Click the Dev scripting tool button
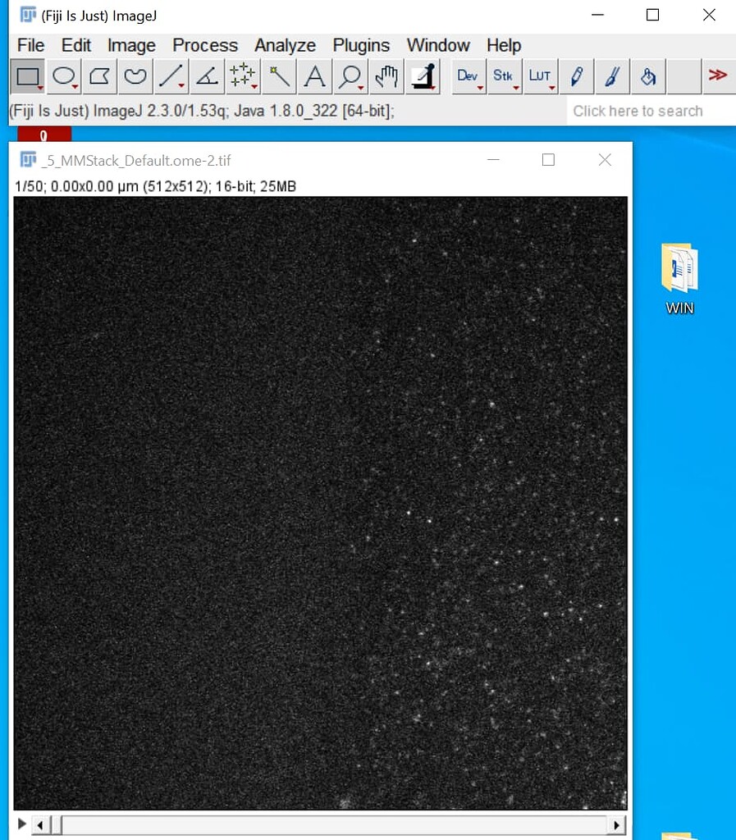Viewport: 736px width, 840px height. (468, 76)
